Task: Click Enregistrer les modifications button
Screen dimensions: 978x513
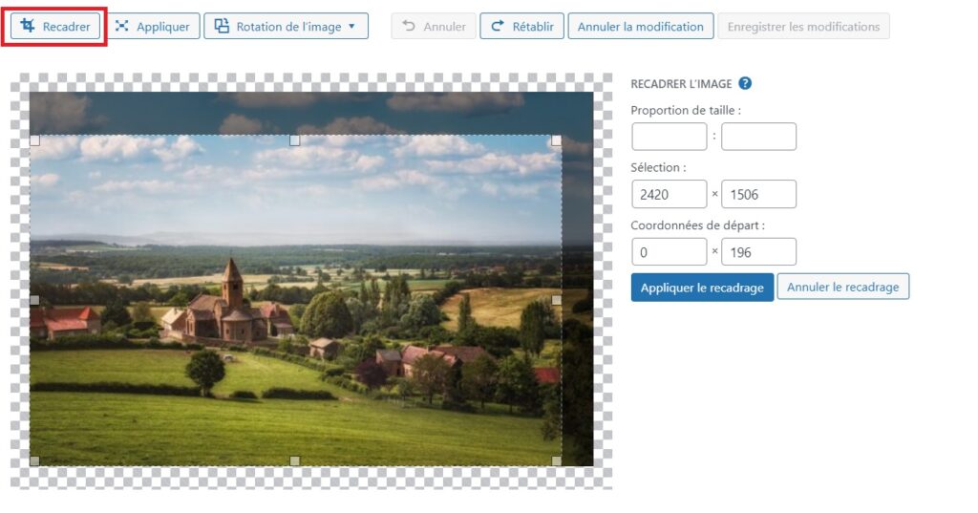Action: pos(803,27)
